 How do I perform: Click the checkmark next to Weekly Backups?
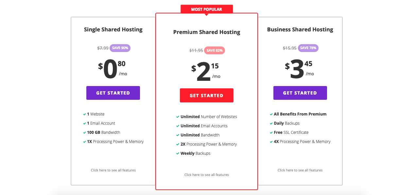point(178,153)
